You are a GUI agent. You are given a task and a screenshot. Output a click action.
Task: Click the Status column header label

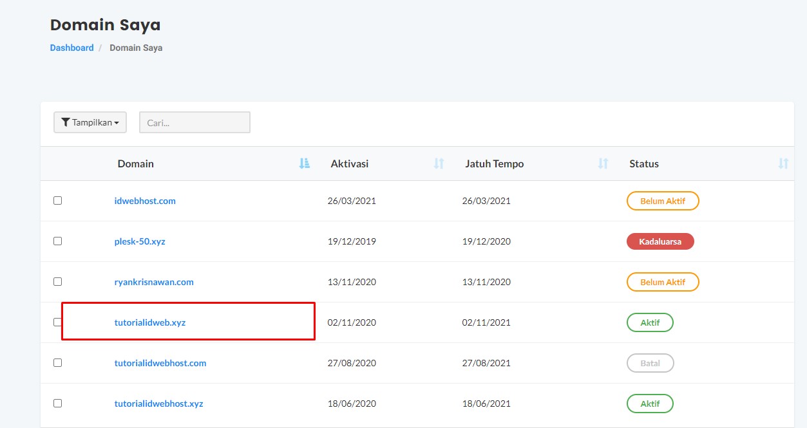pos(644,163)
